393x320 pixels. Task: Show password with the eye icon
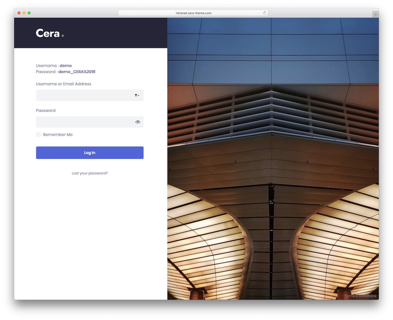138,122
